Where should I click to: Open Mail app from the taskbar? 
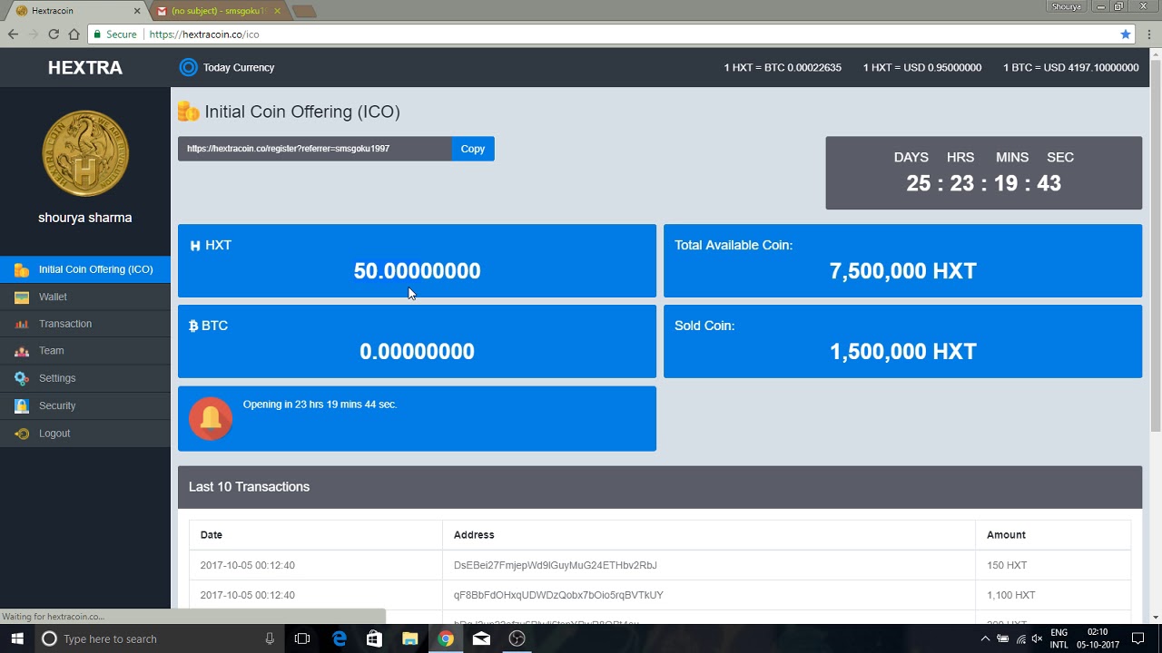[x=481, y=638]
